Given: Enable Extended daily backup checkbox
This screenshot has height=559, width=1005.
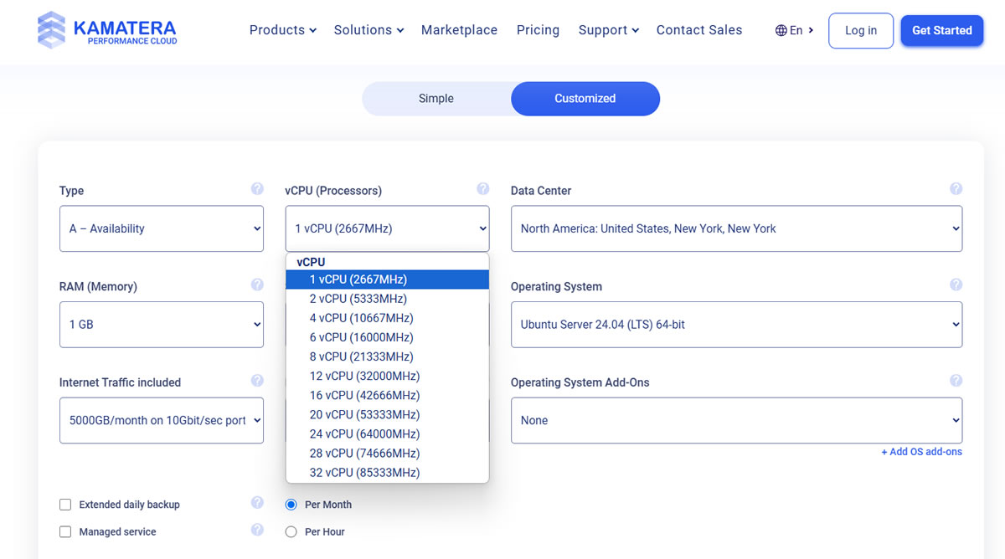Looking at the screenshot, I should click(x=65, y=505).
